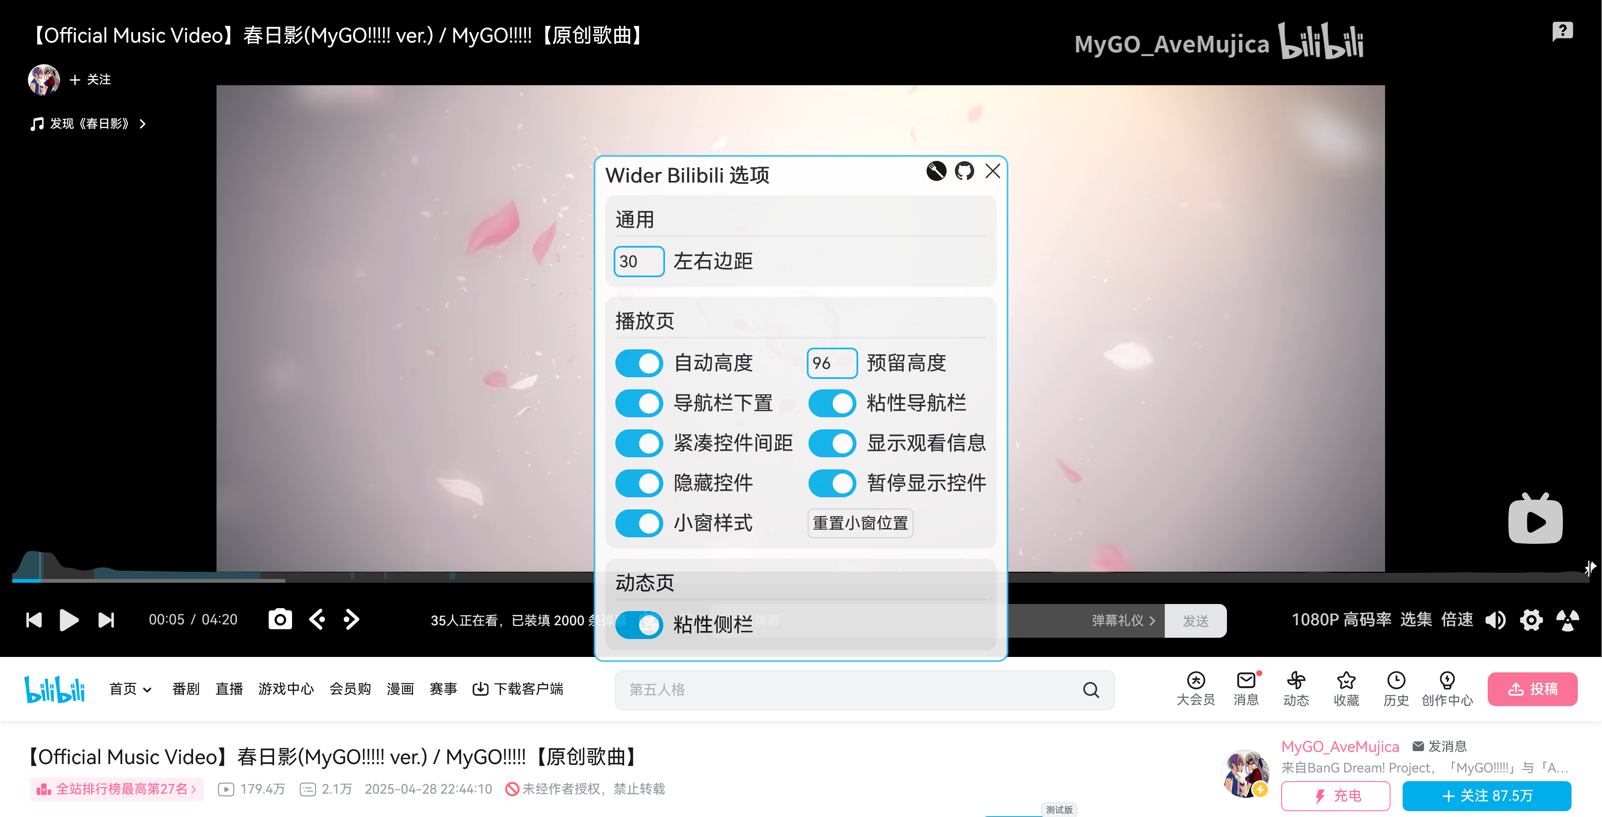Take a video screenshot with camera icon

point(280,619)
